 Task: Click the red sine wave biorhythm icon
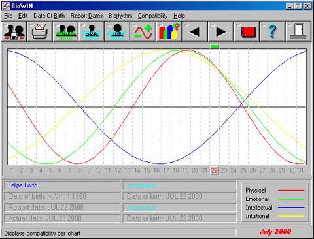[143, 32]
